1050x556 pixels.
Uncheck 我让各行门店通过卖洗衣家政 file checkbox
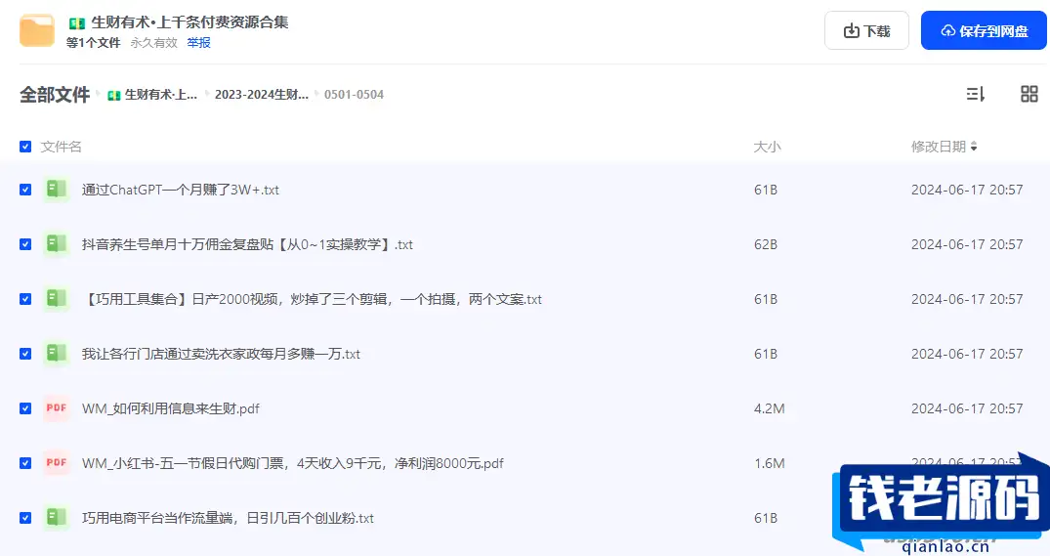coord(25,354)
